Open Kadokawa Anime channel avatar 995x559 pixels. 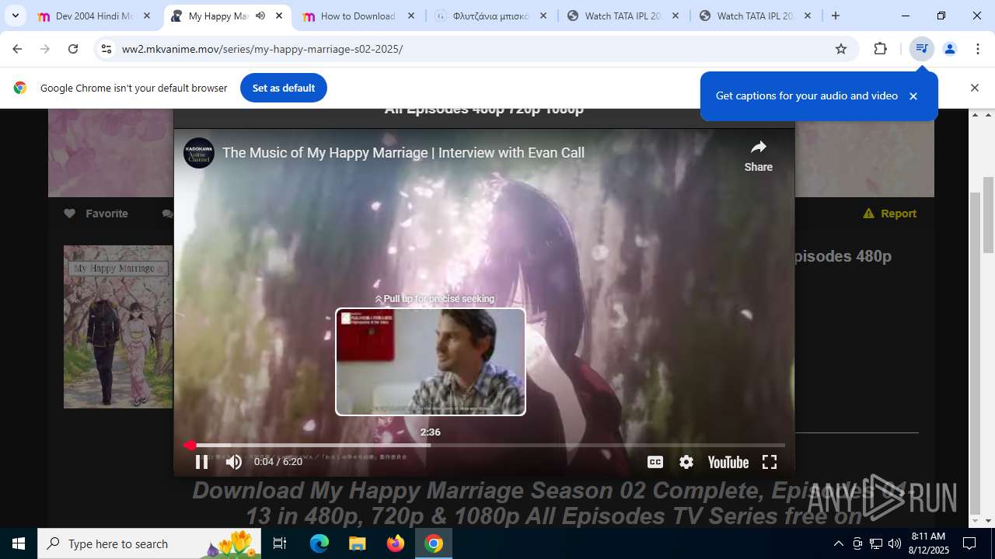(199, 153)
